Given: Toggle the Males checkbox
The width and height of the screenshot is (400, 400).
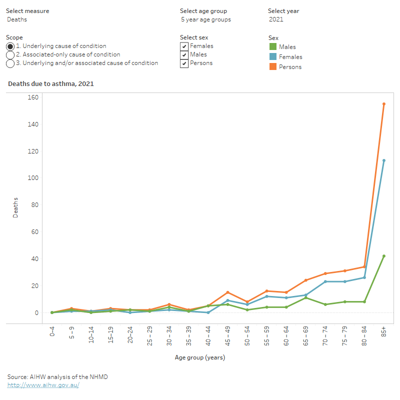Looking at the screenshot, I should [x=184, y=55].
